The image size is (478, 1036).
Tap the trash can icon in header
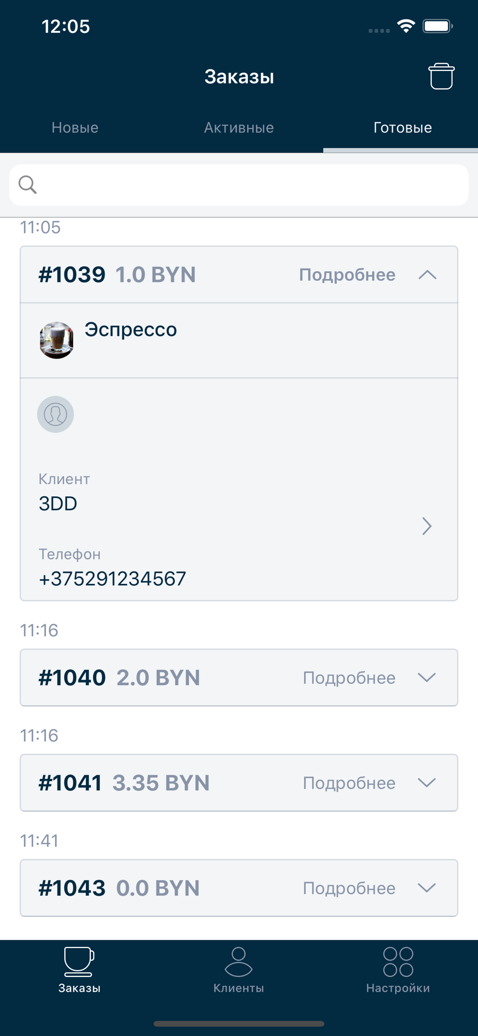(x=441, y=76)
